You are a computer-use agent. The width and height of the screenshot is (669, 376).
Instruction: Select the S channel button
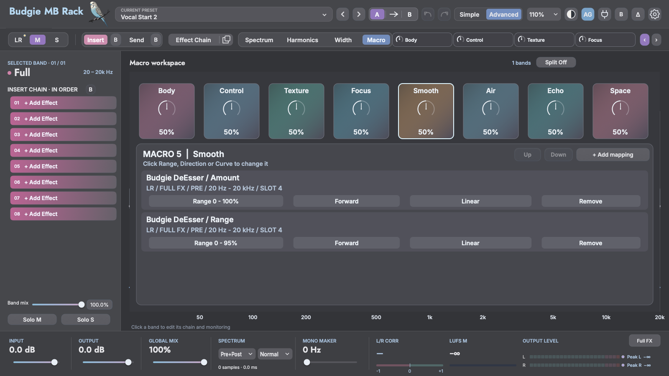tap(57, 40)
